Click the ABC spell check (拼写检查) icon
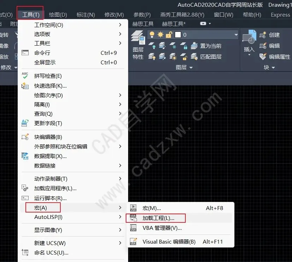This screenshot has width=292, height=262. 25,76
